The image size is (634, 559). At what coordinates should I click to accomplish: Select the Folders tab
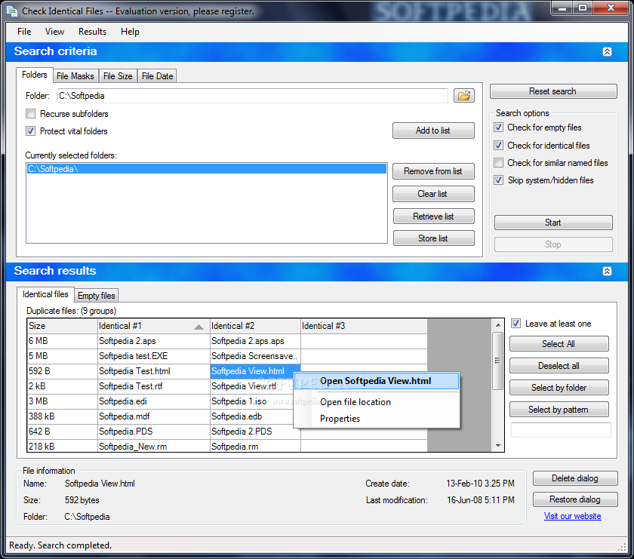35,75
